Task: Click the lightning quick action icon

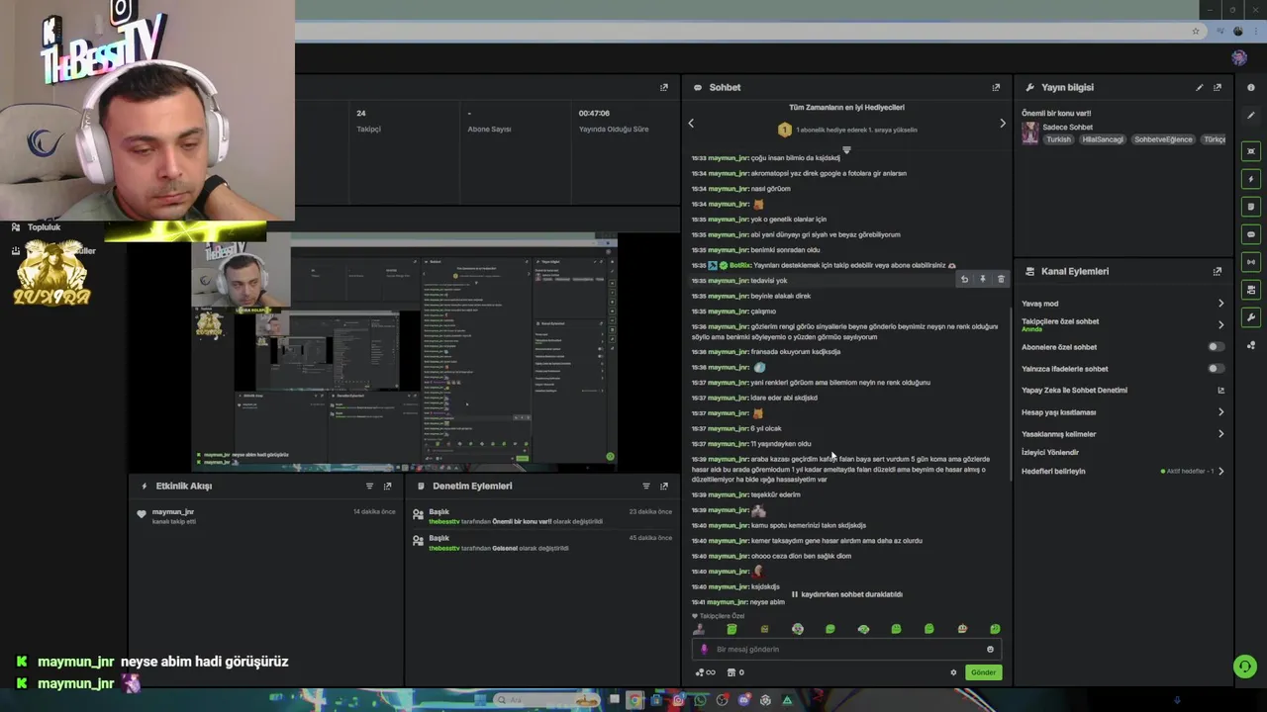Action: (x=1251, y=179)
